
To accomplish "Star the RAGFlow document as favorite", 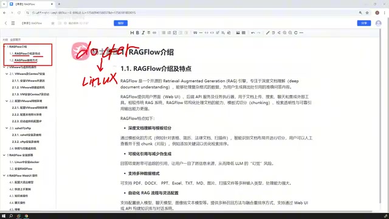I will coord(53,23).
